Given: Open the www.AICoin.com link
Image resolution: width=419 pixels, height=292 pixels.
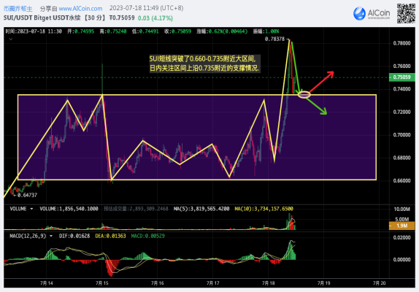Looking at the screenshot, I should point(80,9).
